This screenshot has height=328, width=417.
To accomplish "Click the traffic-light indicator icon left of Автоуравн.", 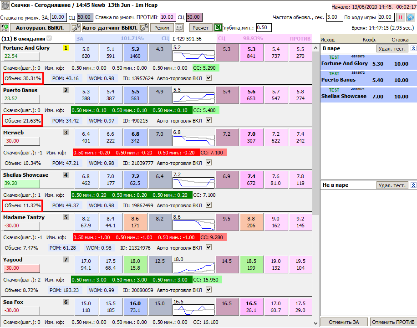I will tap(5, 27).
